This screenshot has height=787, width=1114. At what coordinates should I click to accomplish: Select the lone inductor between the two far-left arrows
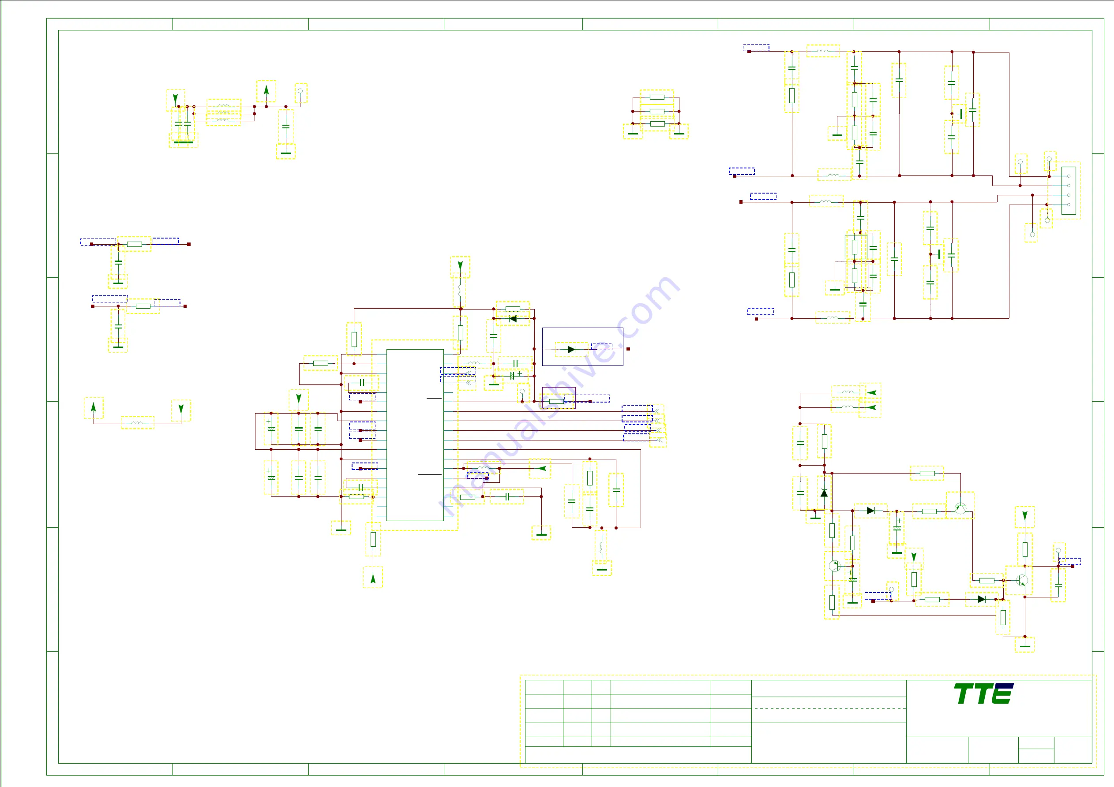(x=137, y=423)
